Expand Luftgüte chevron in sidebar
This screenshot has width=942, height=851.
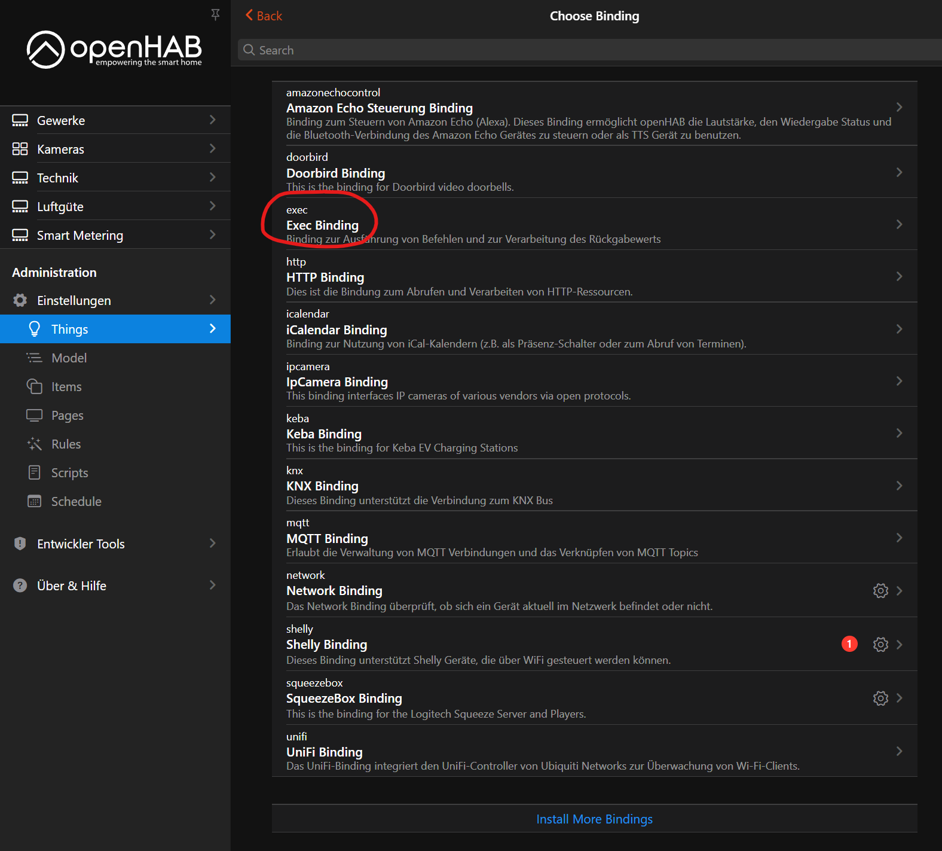[213, 206]
